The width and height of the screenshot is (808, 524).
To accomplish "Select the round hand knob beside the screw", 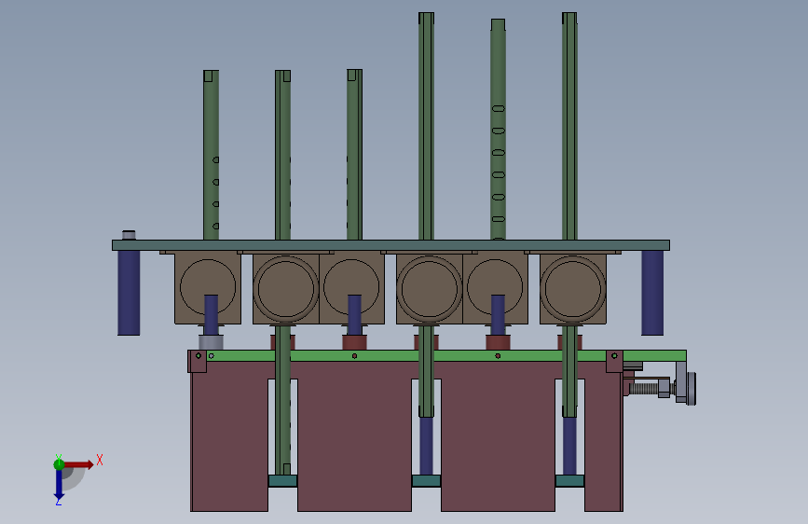I will click(x=691, y=389).
